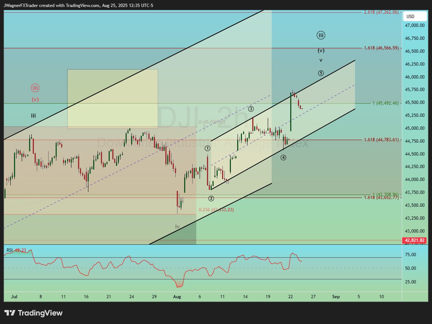Click the black iii label below red (v)
The width and height of the screenshot is (432, 324).
click(x=34, y=116)
